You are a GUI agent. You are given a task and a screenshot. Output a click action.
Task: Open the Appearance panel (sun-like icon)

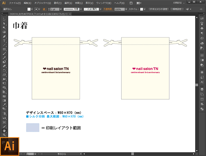[x=202, y=72]
